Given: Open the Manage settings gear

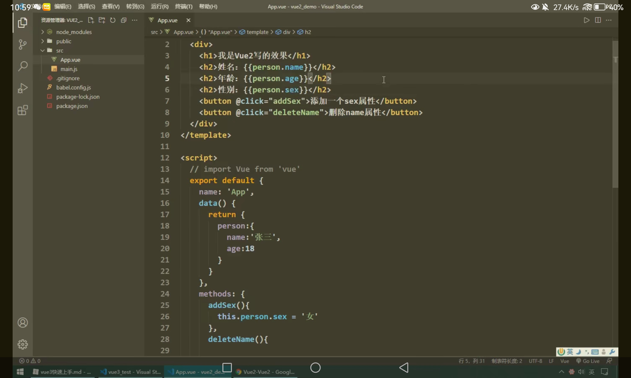Looking at the screenshot, I should pos(22,344).
